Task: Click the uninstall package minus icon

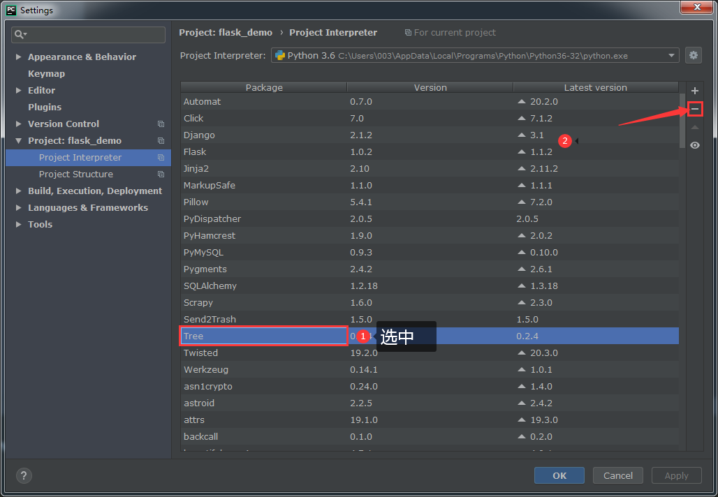Action: pyautogui.click(x=695, y=109)
